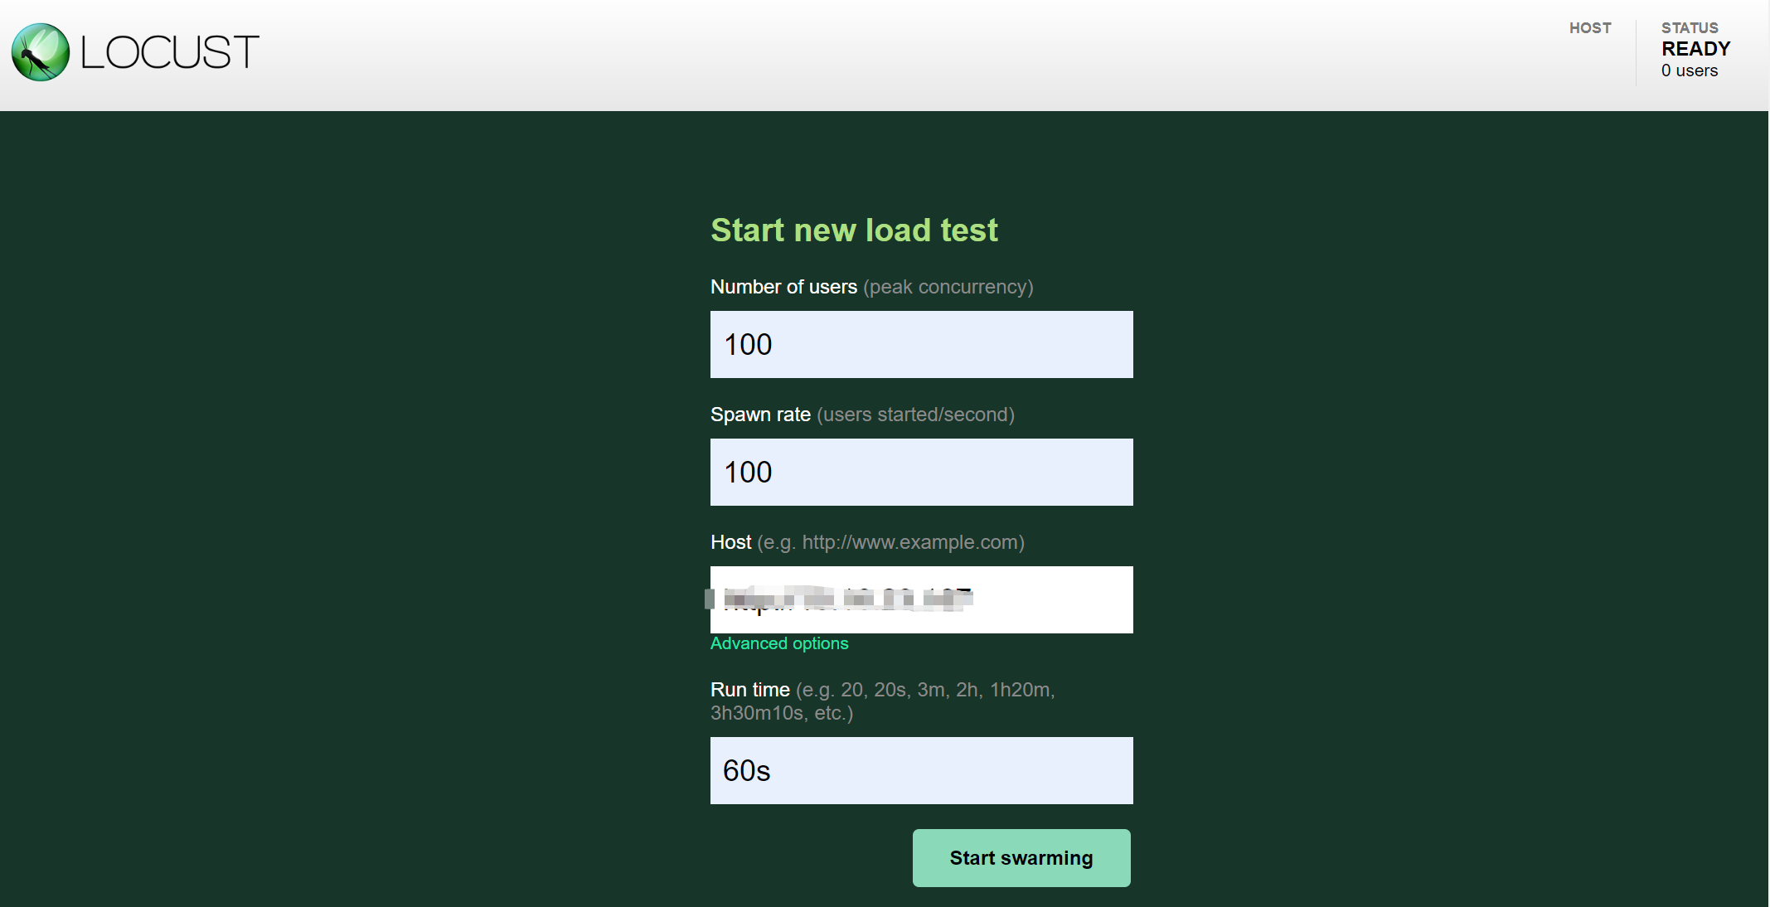
Task: Click the Start new load test heading
Action: coord(854,230)
